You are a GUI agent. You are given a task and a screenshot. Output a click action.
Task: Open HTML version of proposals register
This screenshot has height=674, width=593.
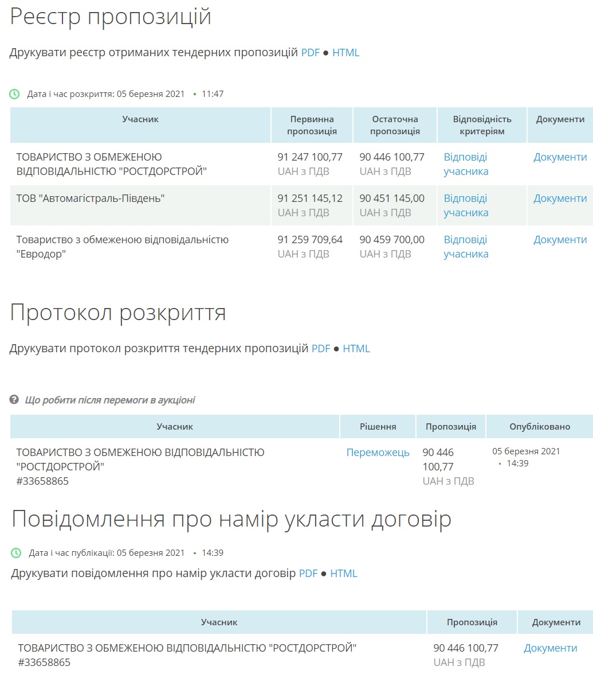click(x=345, y=53)
